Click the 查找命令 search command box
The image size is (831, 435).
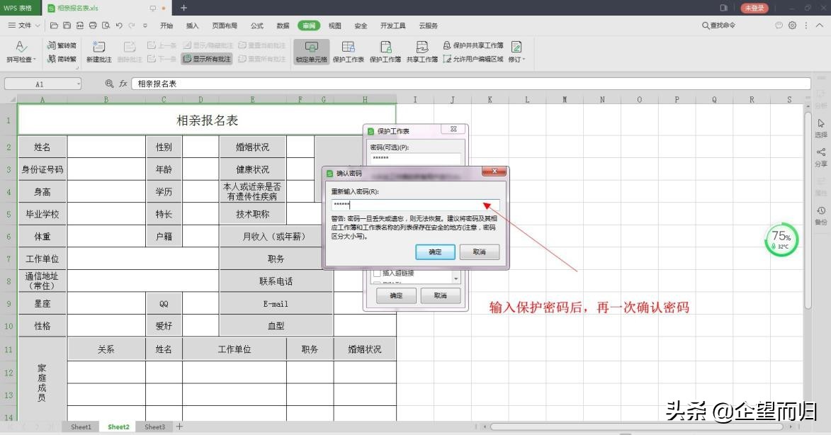[x=718, y=26]
